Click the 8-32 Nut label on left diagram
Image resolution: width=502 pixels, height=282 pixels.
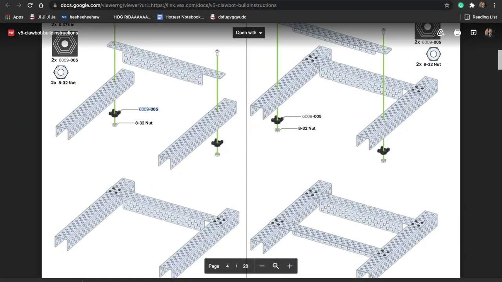(x=144, y=123)
